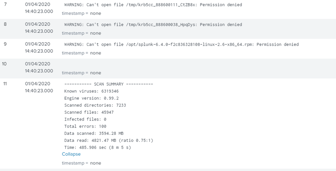Click the timestamp field value under event 10
336x171 pixels.
pyautogui.click(x=96, y=73)
